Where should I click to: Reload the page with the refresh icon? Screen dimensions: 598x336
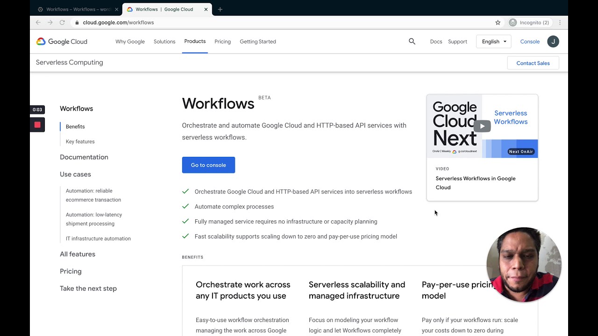pyautogui.click(x=62, y=22)
